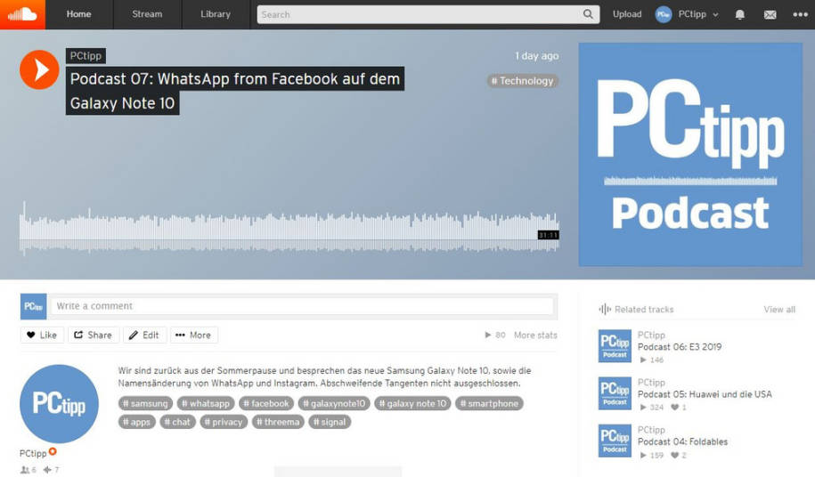Click the samsung hashtag
Image resolution: width=815 pixels, height=477 pixels.
point(145,403)
